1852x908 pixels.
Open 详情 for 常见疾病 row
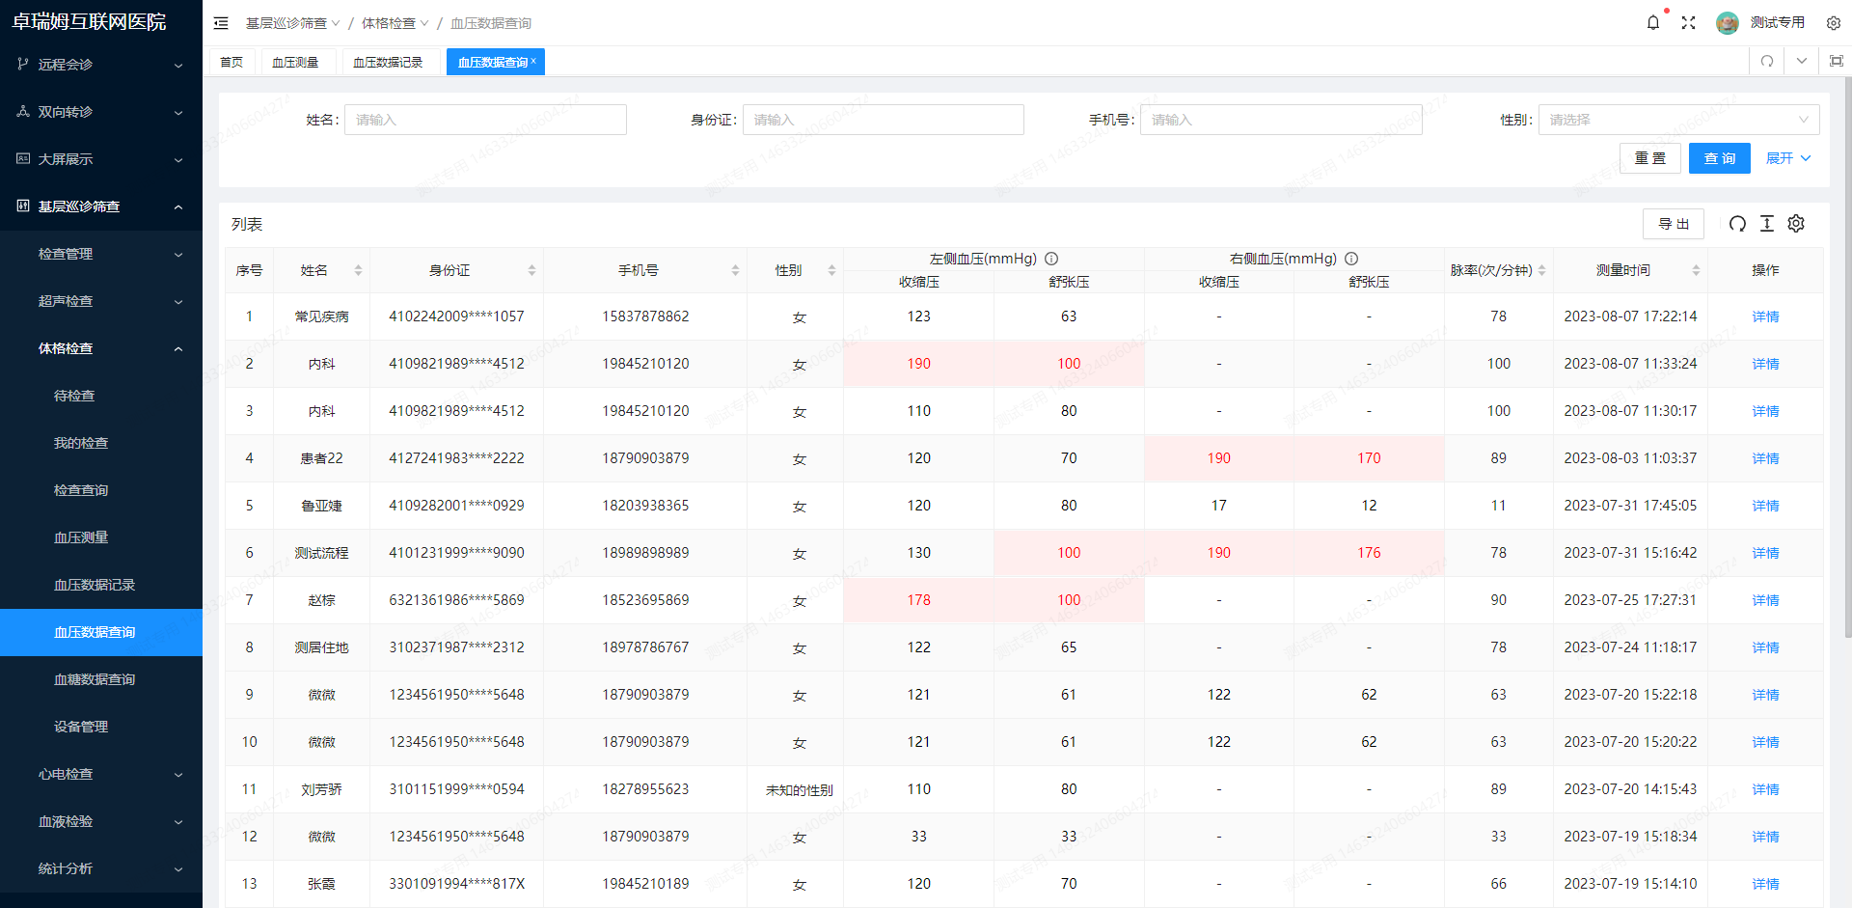tap(1765, 316)
